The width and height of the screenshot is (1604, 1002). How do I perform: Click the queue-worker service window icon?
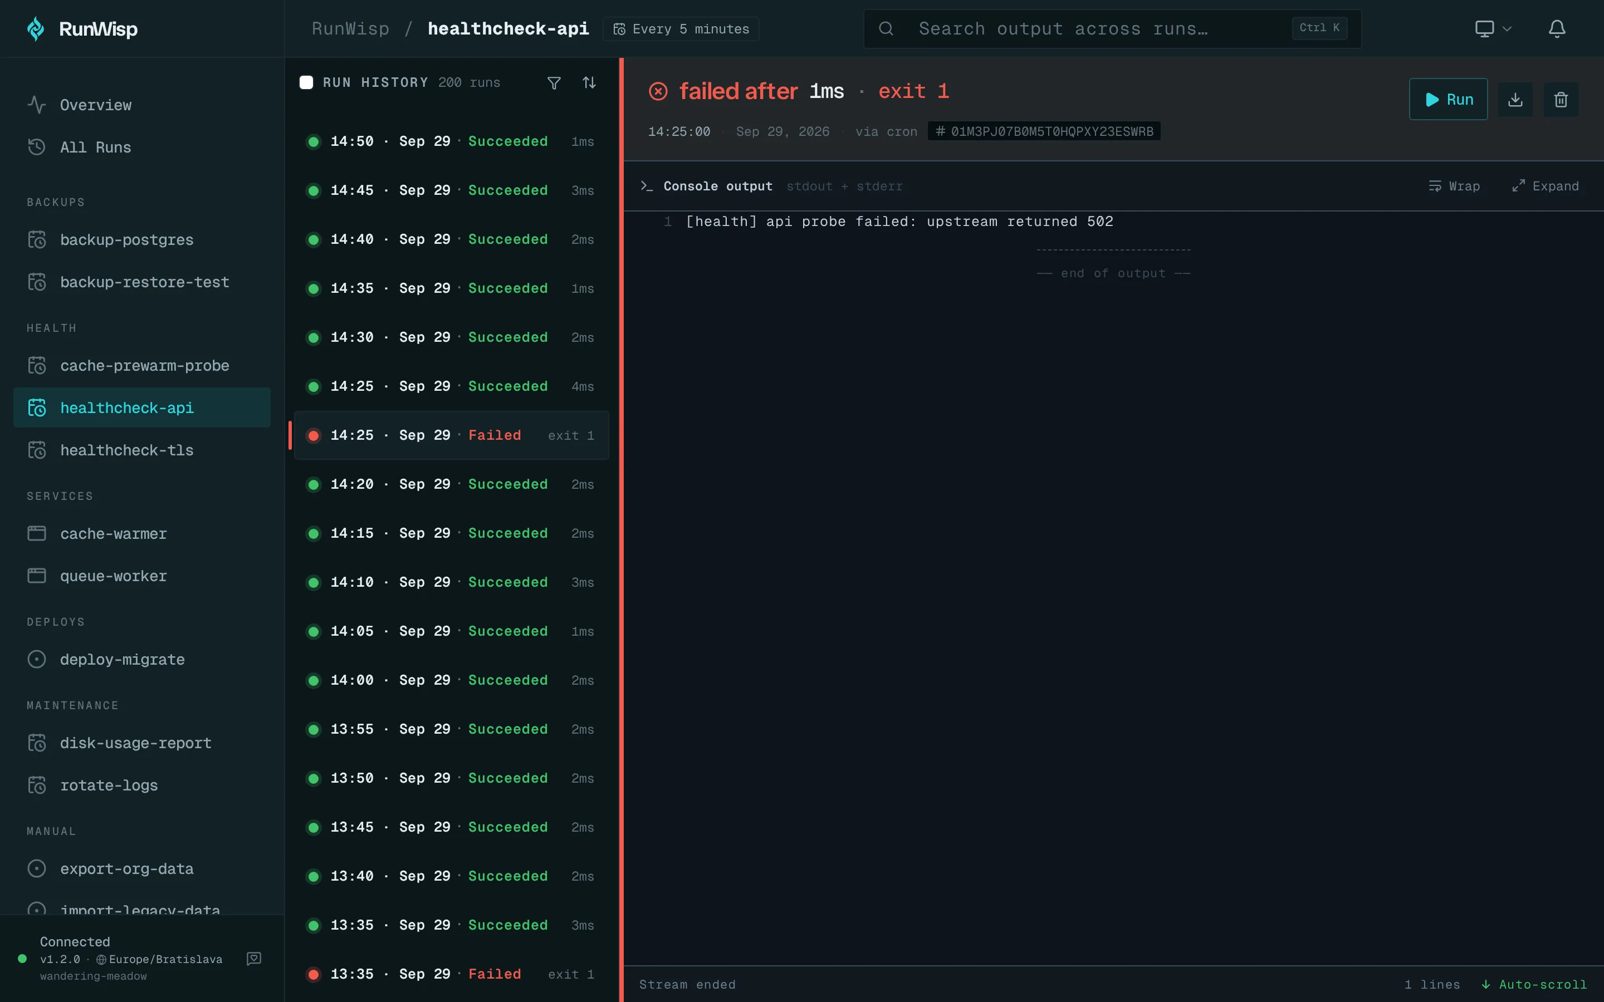point(37,576)
